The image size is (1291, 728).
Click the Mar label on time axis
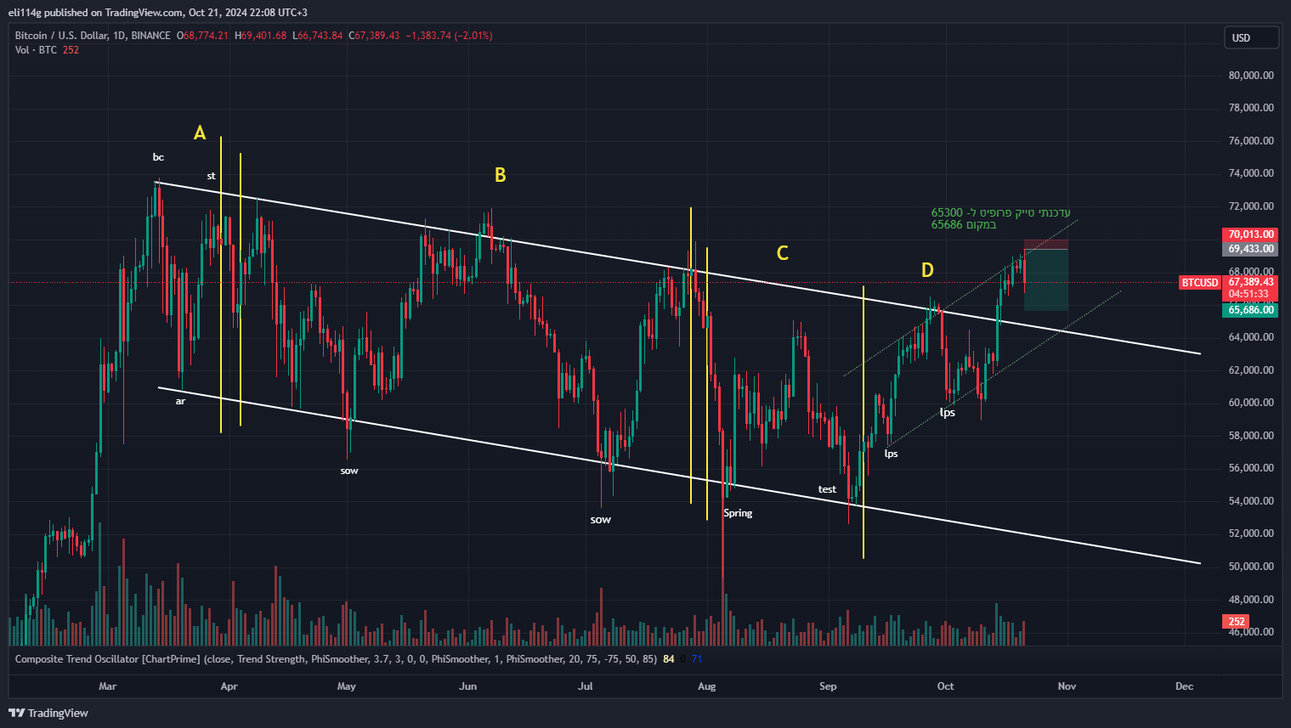point(107,686)
